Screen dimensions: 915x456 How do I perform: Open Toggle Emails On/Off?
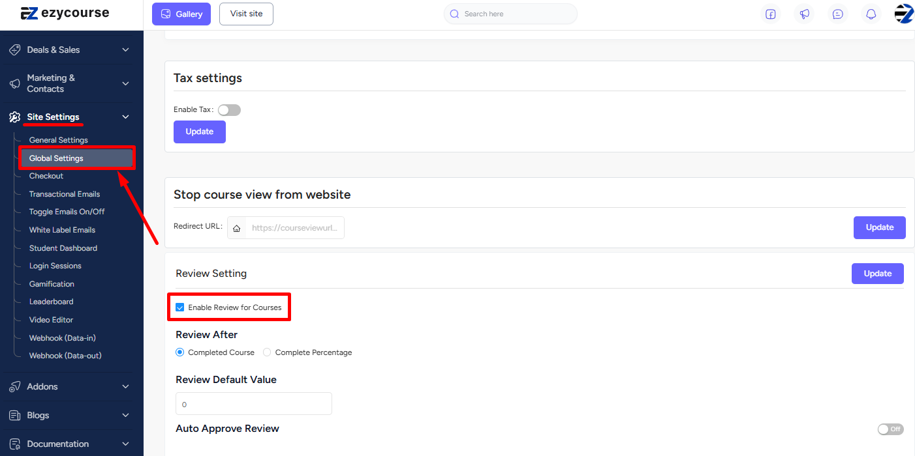point(67,212)
